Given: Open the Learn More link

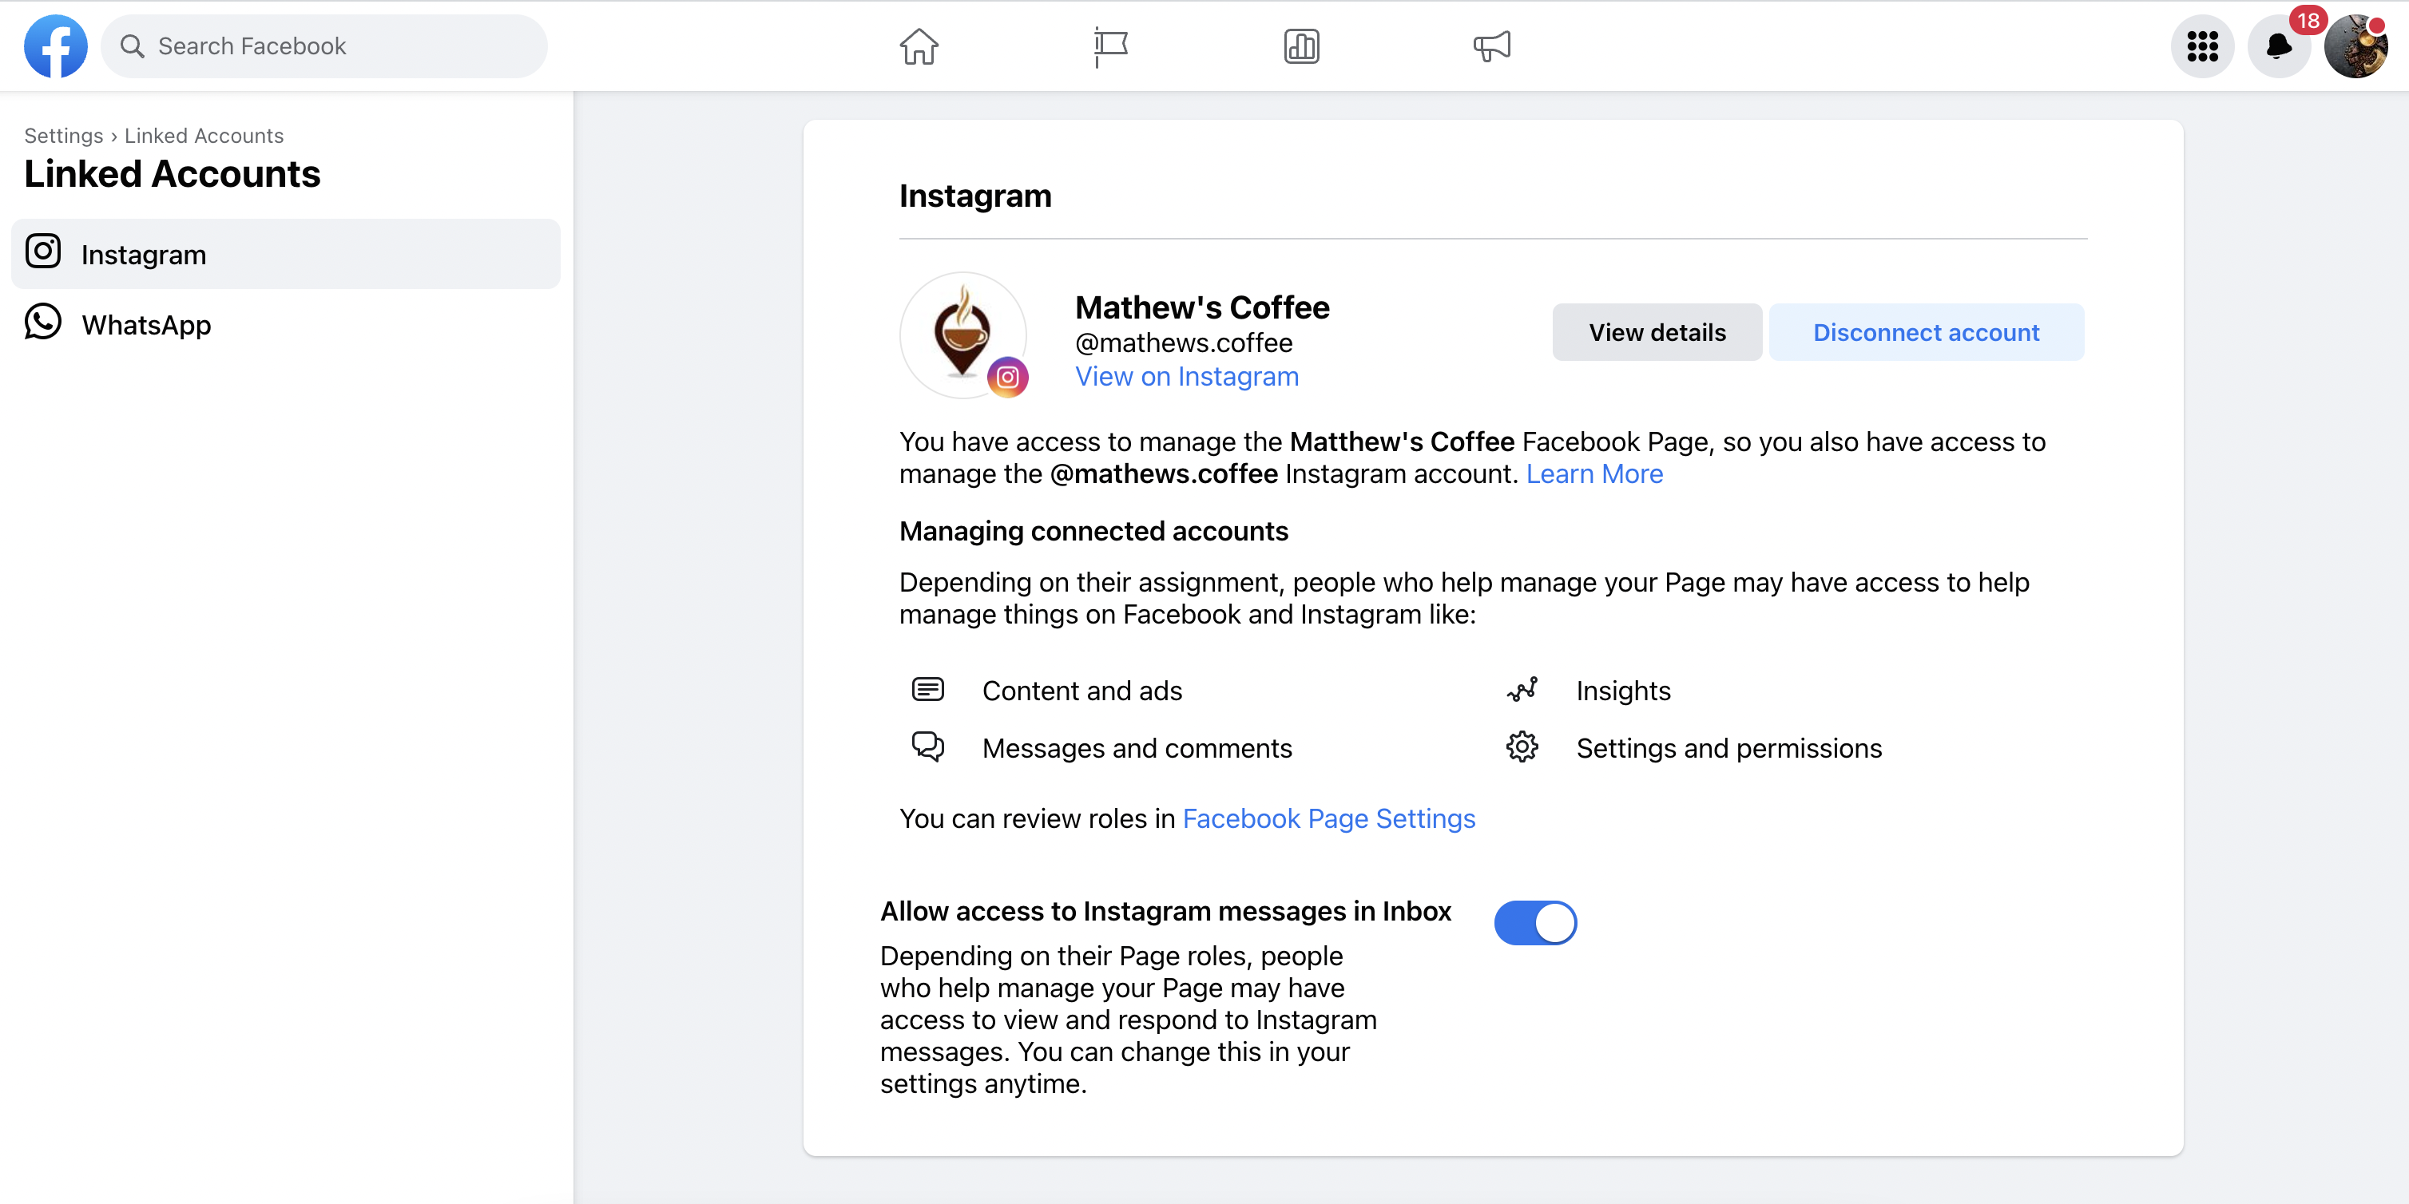Looking at the screenshot, I should [1594, 474].
